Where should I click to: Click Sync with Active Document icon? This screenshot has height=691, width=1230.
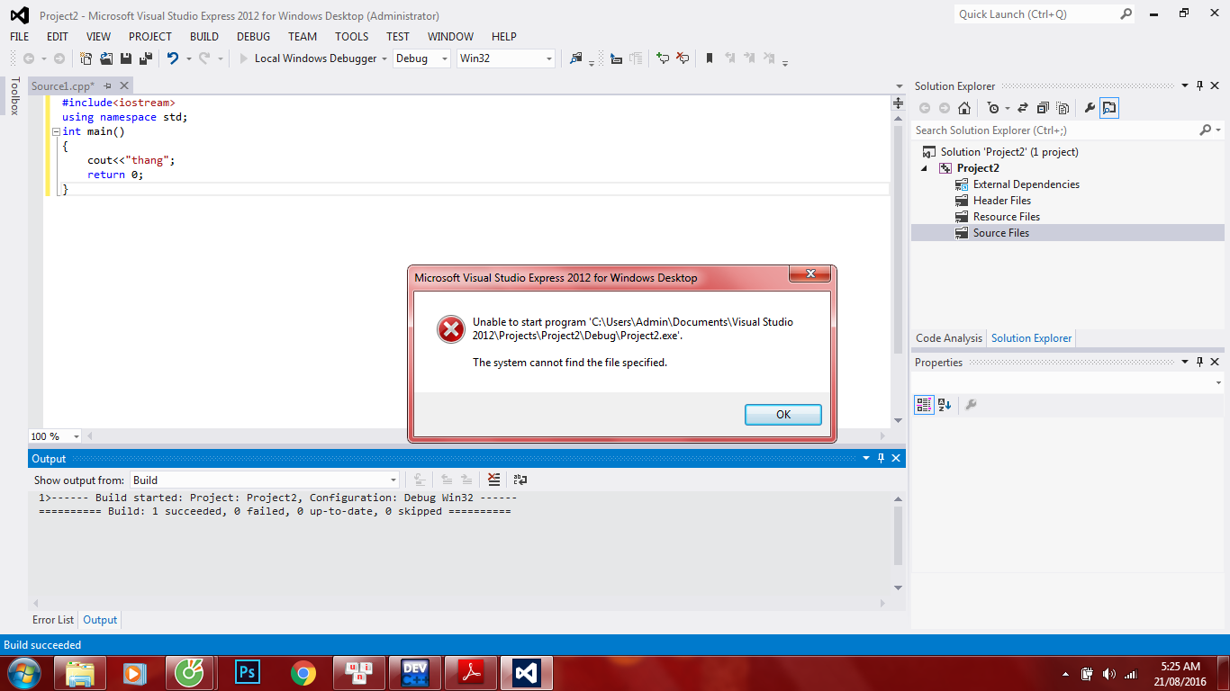1023,108
